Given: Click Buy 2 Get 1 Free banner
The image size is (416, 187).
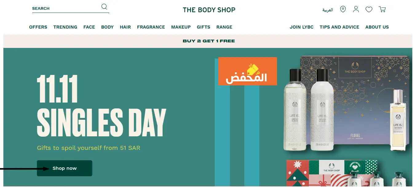Looking at the screenshot, I should point(209,41).
